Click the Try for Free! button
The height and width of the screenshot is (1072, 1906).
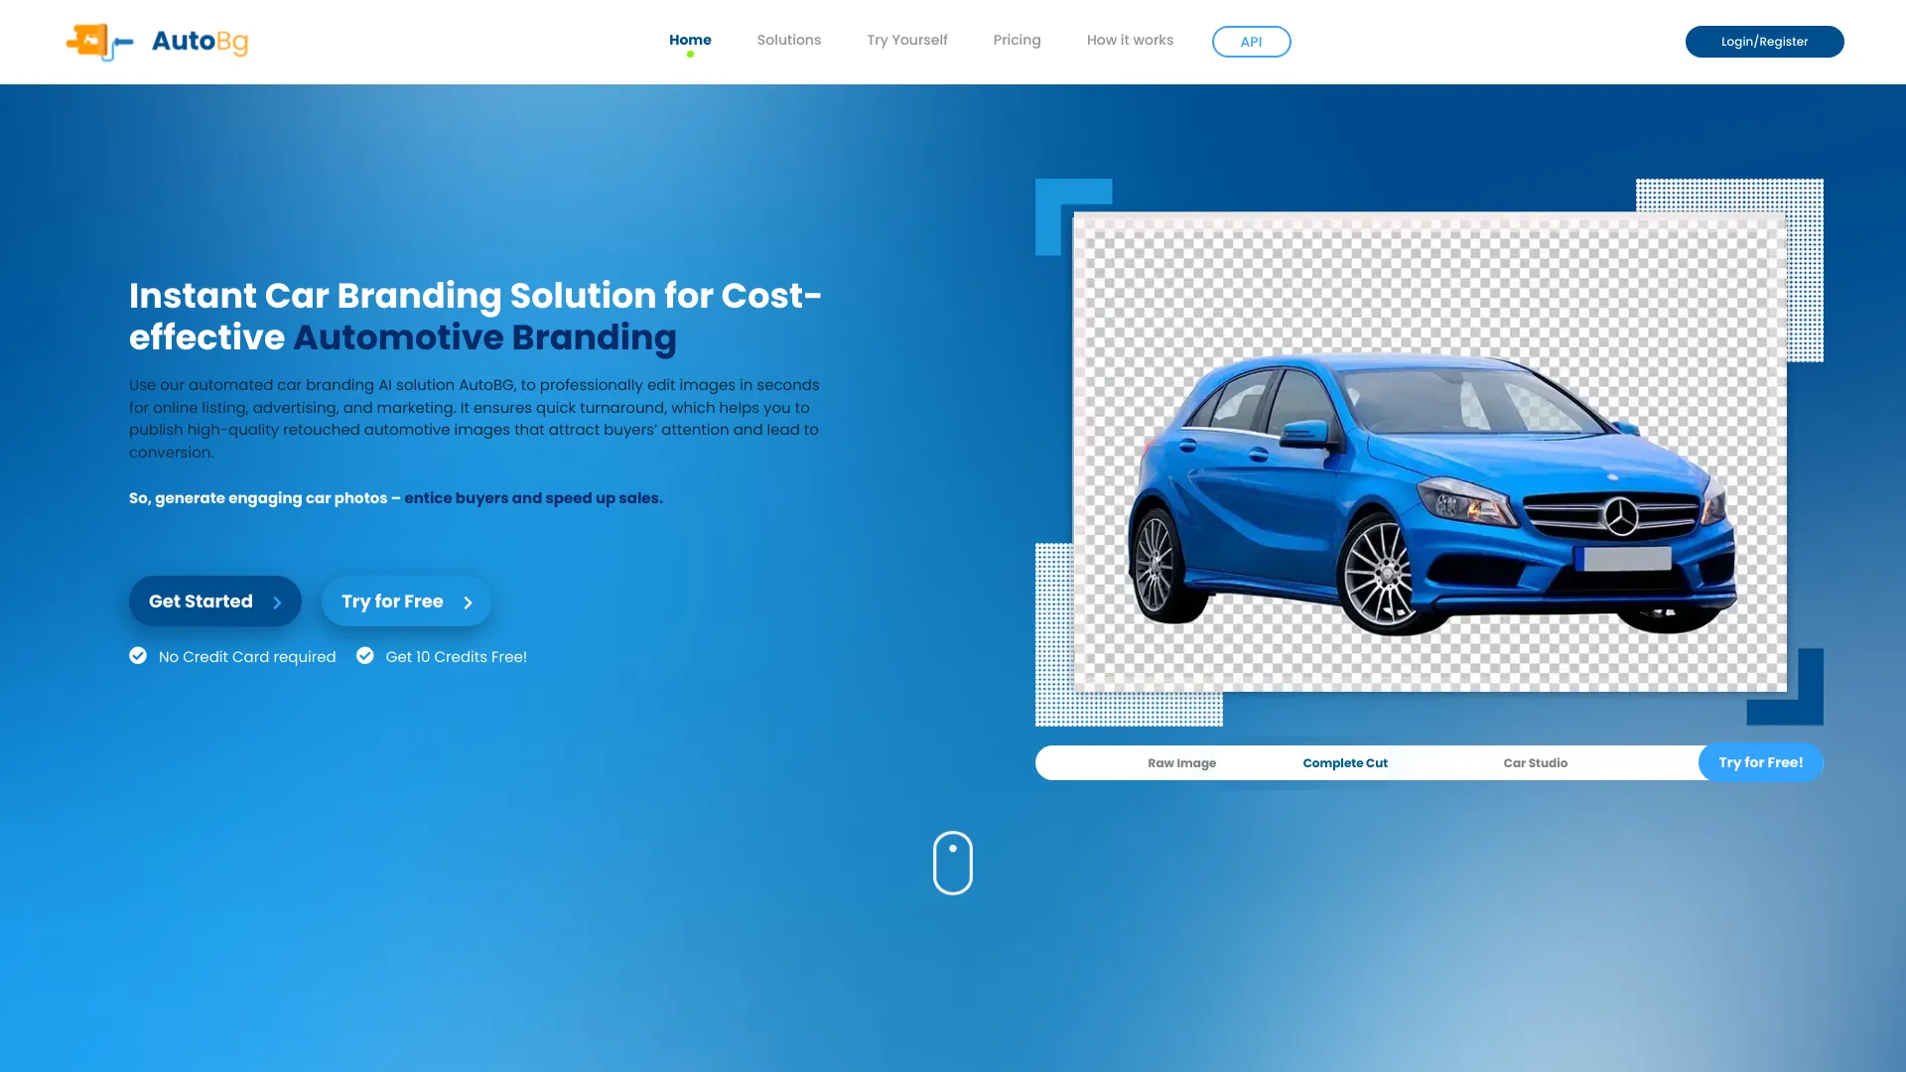coord(1761,763)
